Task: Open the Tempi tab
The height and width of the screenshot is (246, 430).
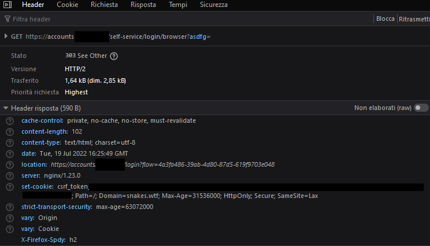Action: click(x=178, y=5)
